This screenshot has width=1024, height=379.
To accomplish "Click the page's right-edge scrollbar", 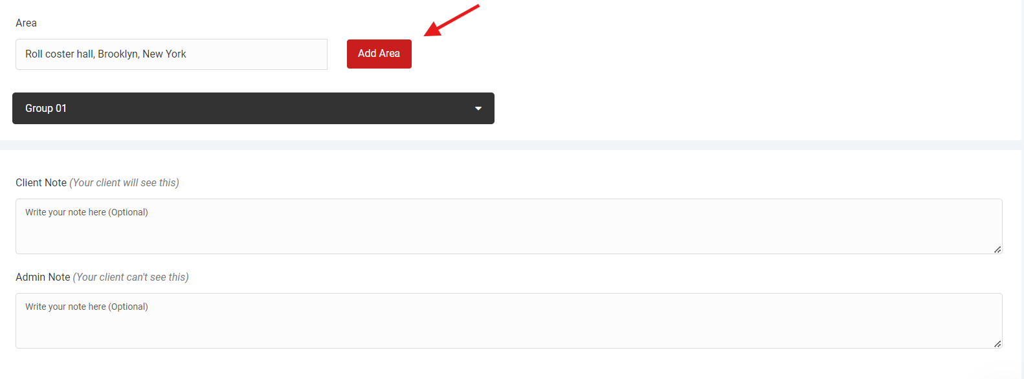I will tap(1023, 189).
